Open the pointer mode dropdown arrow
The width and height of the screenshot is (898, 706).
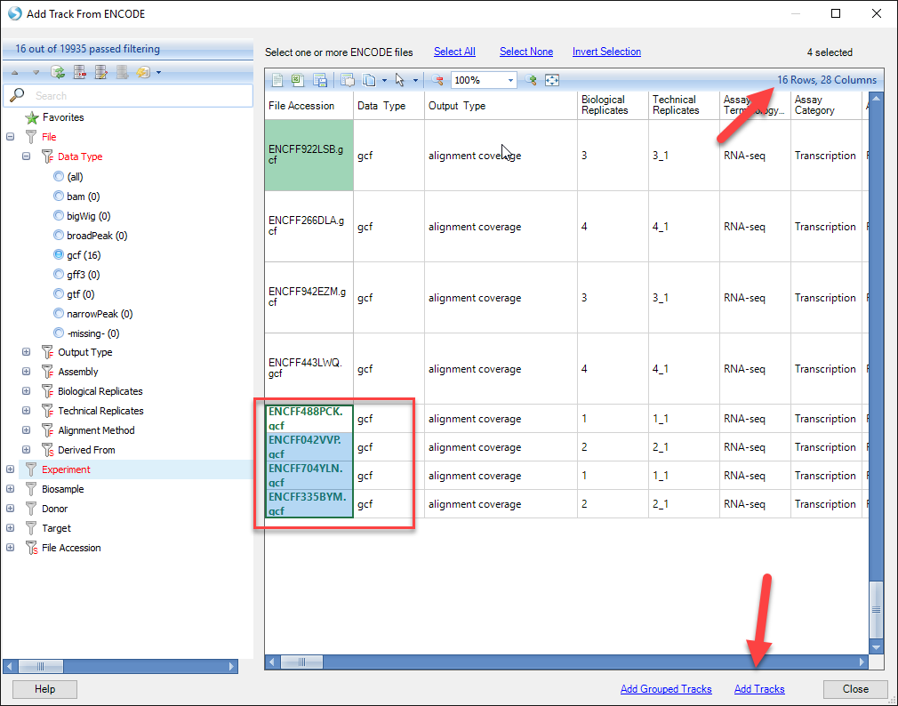[415, 81]
